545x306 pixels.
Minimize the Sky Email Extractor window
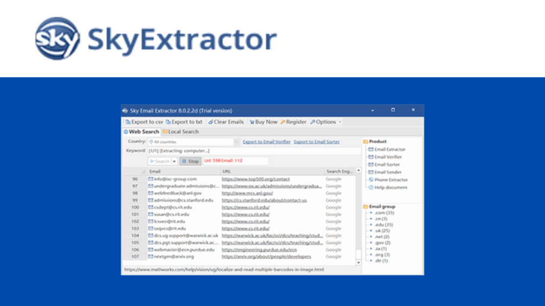(373, 110)
